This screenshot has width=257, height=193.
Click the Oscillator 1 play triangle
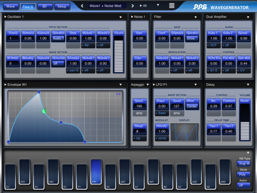(x=5, y=17)
